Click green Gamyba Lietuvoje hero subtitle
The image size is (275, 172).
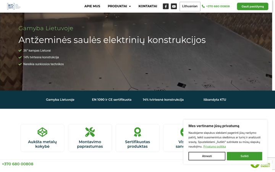coord(46,28)
